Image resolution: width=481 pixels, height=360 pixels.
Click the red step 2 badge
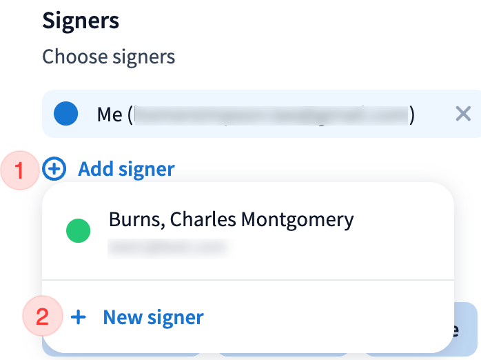point(43,317)
